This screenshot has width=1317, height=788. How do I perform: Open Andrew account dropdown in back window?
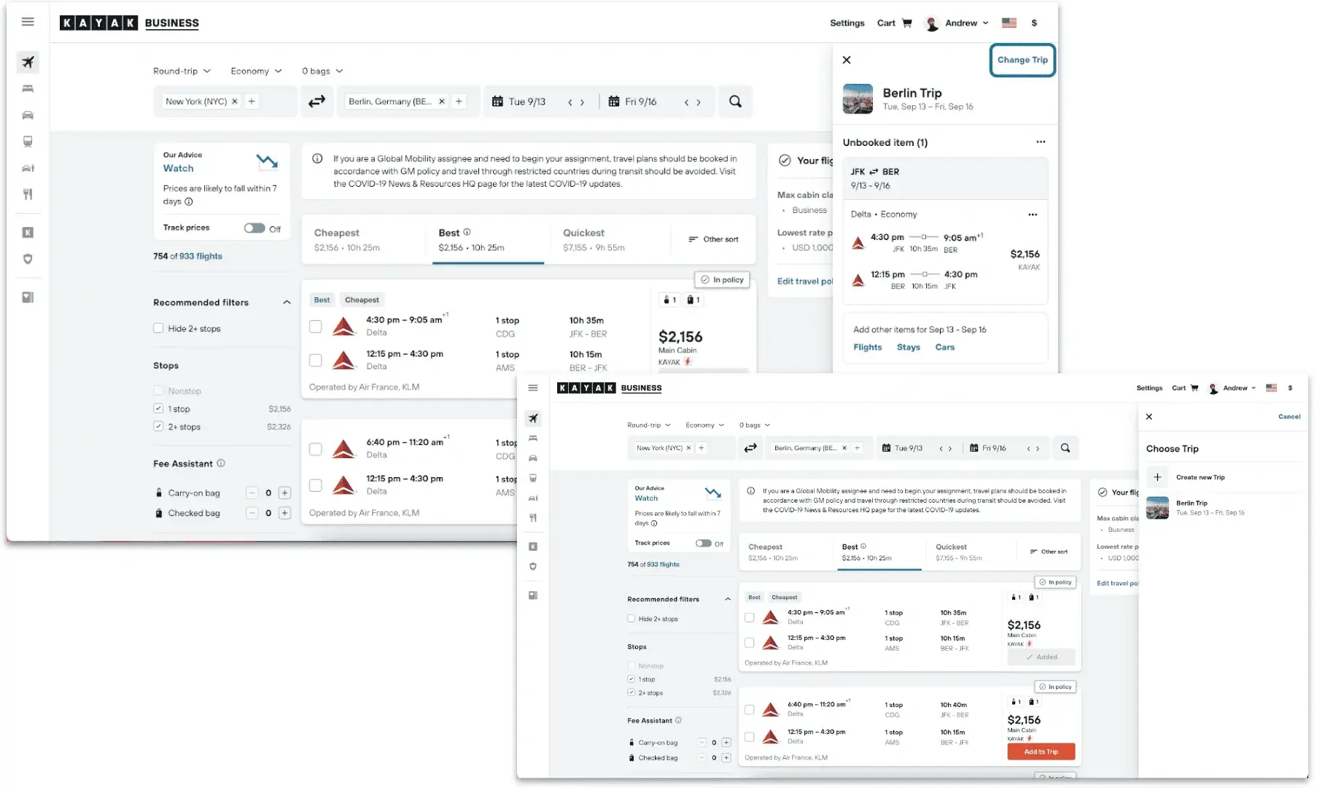click(957, 23)
